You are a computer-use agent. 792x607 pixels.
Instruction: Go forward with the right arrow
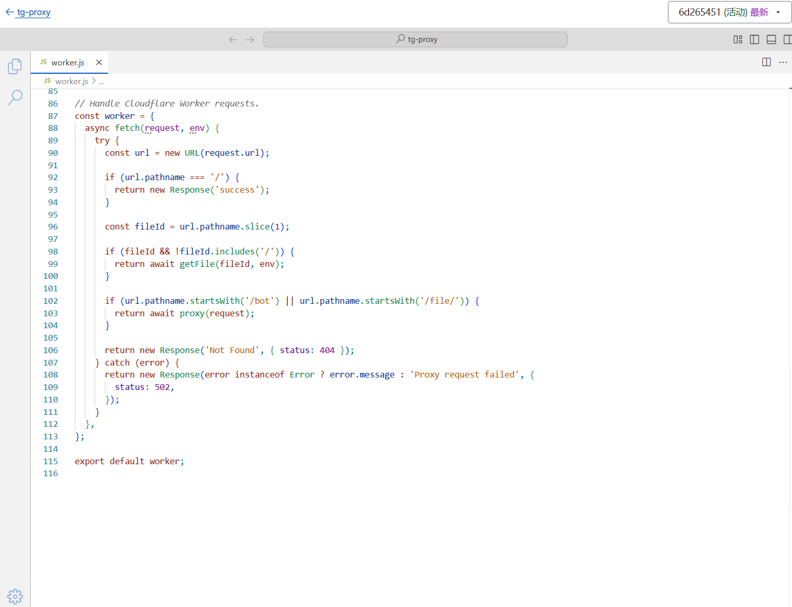(250, 39)
